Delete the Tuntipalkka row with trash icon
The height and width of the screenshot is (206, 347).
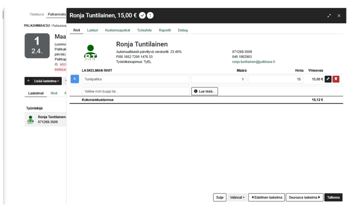coord(336,79)
